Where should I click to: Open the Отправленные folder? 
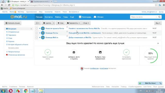click(x=14, y=32)
